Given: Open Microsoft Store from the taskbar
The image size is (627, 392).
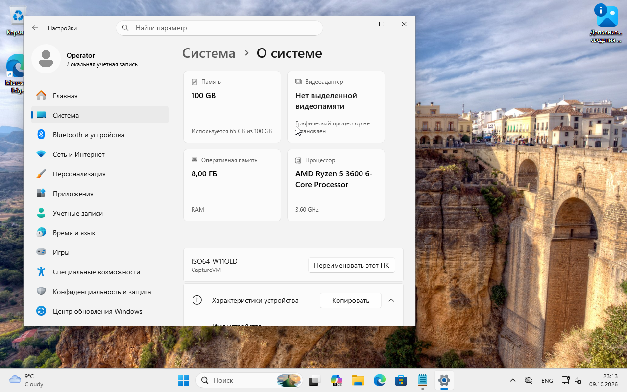Looking at the screenshot, I should [401, 380].
